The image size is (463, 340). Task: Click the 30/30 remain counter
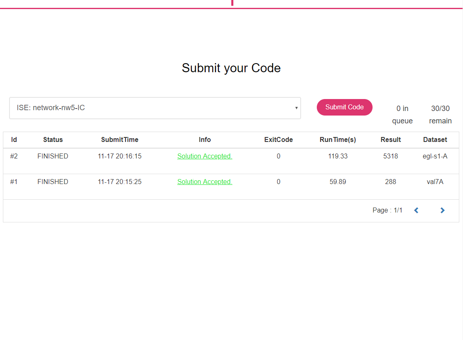click(440, 114)
